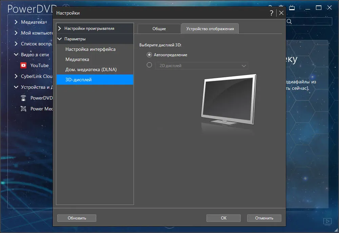The image size is (339, 233).
Task: Collapse the Параметры section chevron
Action: [x=60, y=39]
